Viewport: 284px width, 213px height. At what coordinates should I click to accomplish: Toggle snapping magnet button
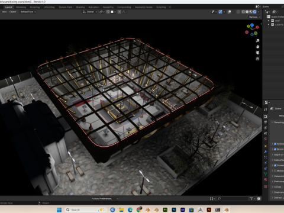pos(108,12)
